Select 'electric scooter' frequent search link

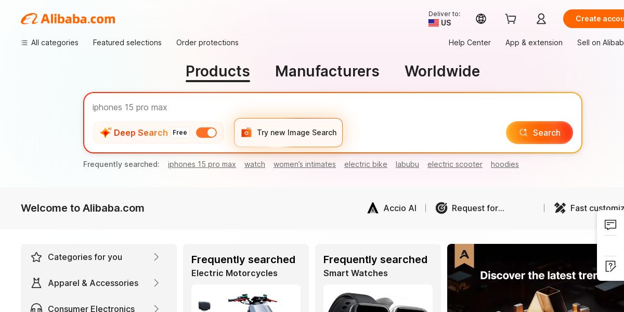(x=455, y=164)
